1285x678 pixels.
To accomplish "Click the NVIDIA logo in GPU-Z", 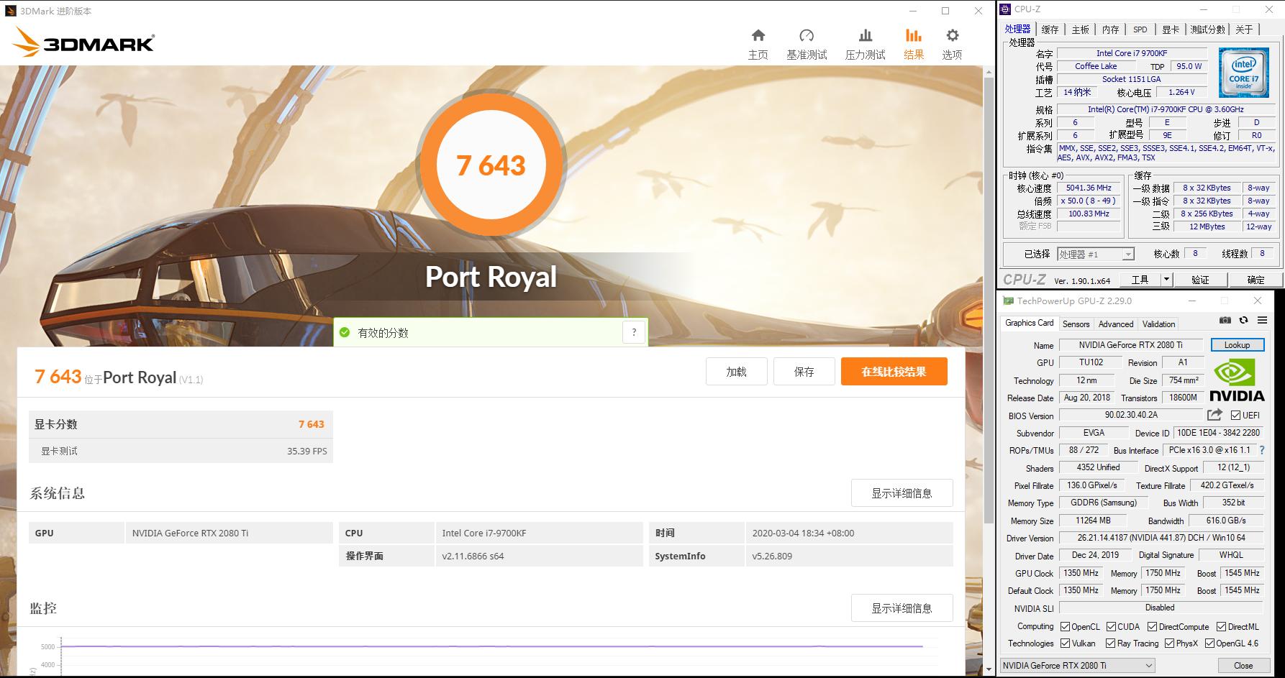I will point(1237,380).
